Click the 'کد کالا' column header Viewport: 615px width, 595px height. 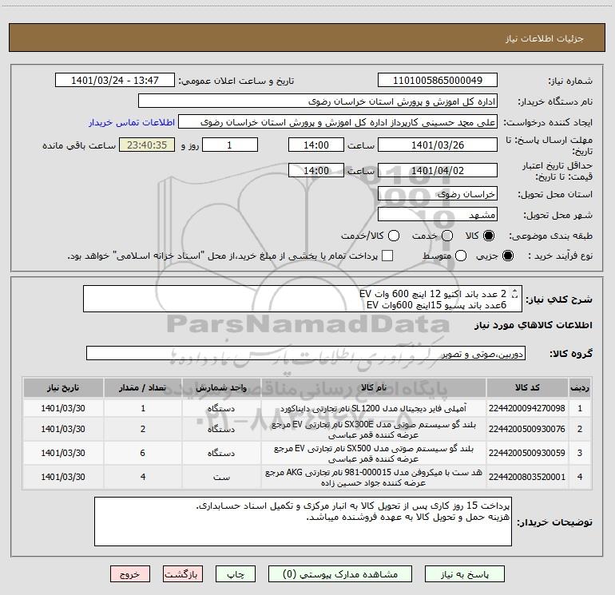coord(527,388)
